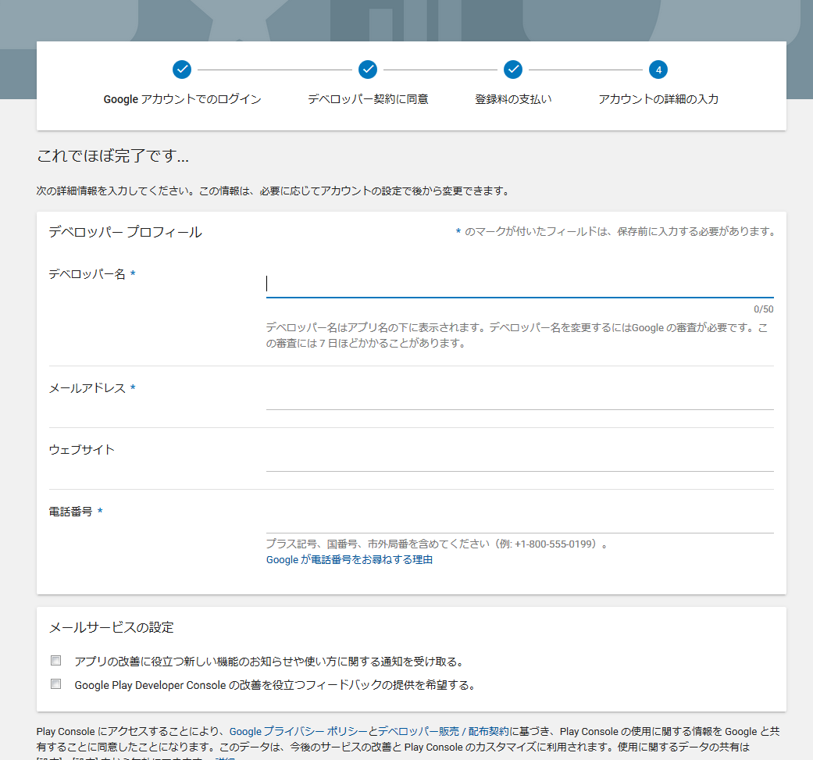Click the "デベロッパー プロフィール" section title
The width and height of the screenshot is (813, 760).
tap(126, 232)
